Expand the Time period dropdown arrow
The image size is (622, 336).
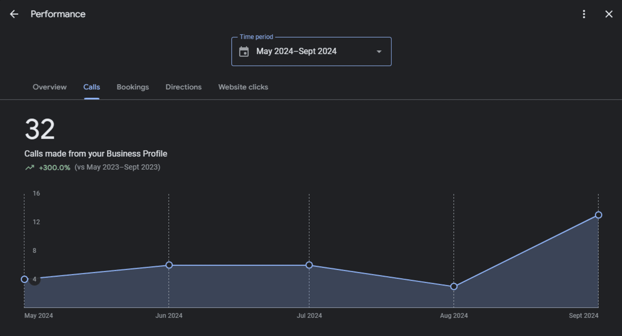(379, 52)
